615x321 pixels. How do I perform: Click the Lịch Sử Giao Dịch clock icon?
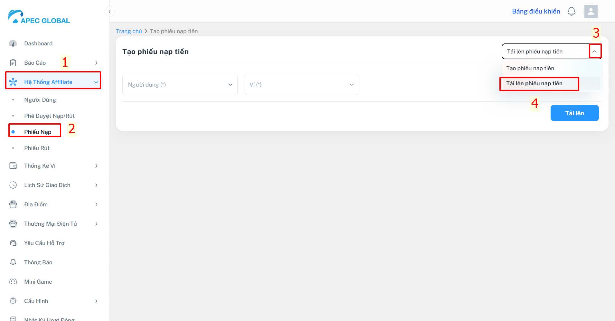pos(13,185)
